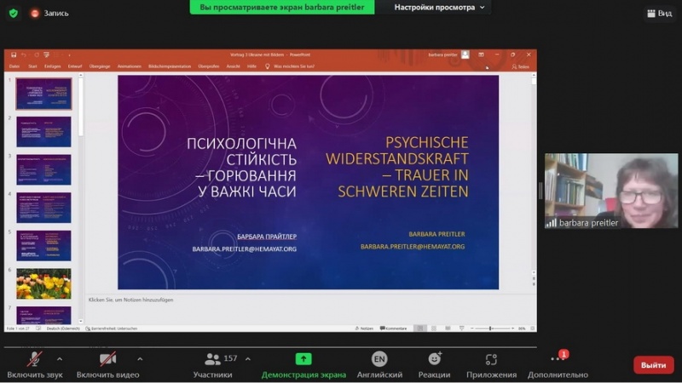682x383 pixels.
Task: Leave the meeting with the Выйти button
Action: (653, 364)
